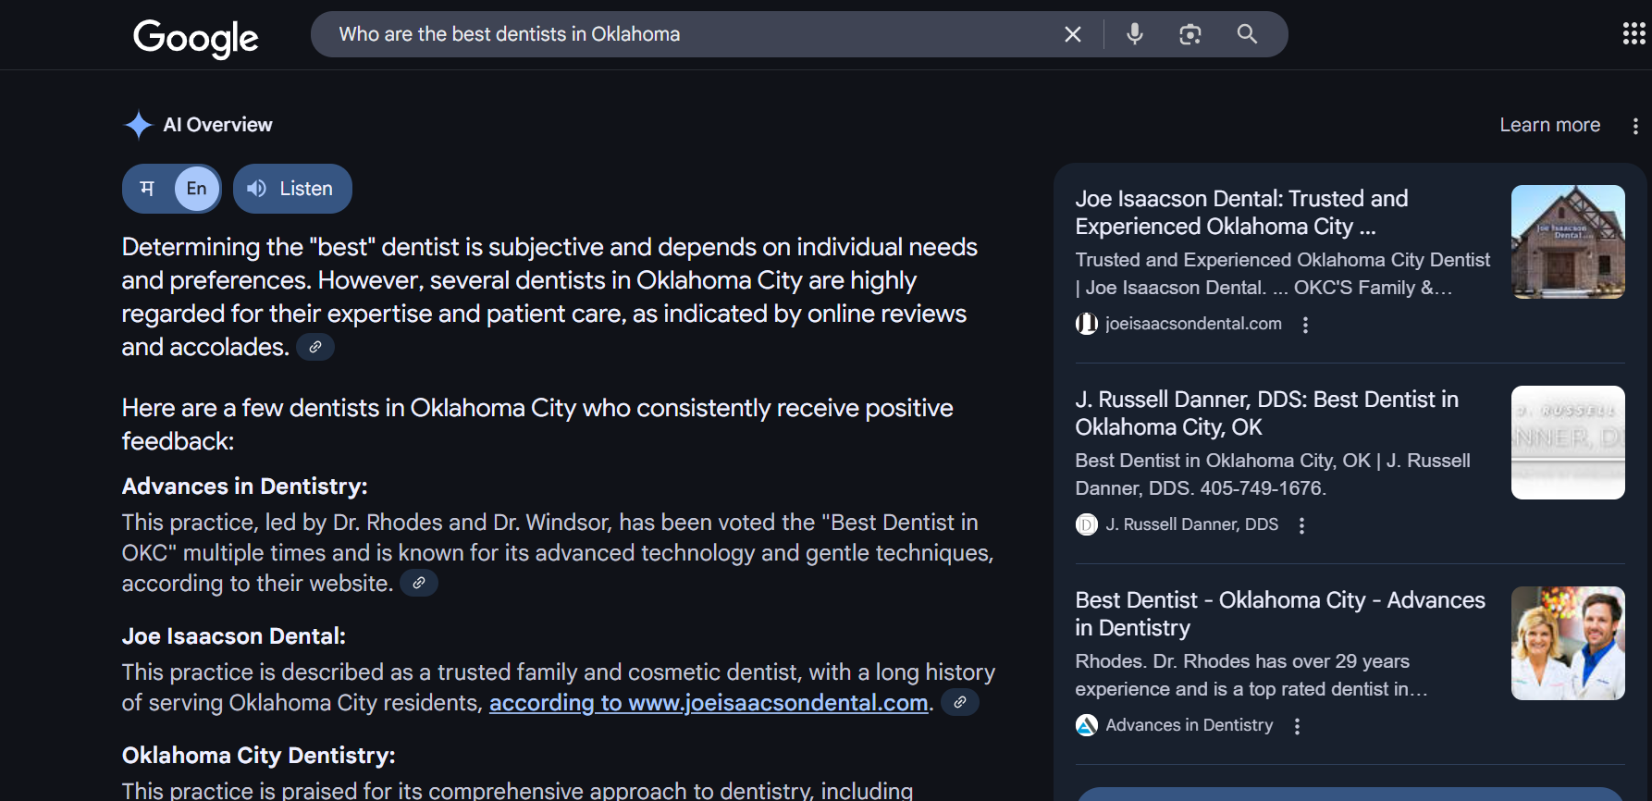
Task: Open the J. Russell Danner thumbnail image
Action: (x=1568, y=442)
